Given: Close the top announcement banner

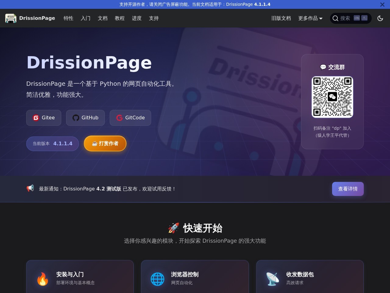Looking at the screenshot, I should coord(382,5).
